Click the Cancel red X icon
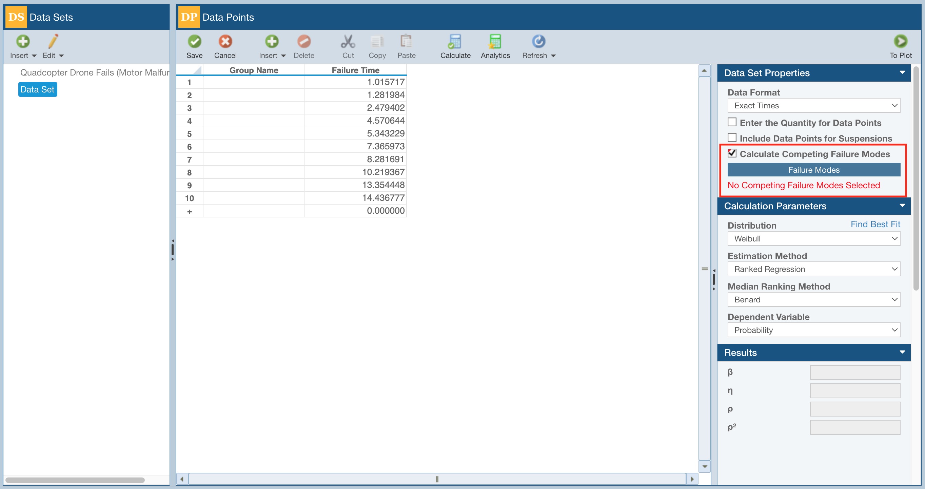The height and width of the screenshot is (489, 925). (225, 42)
